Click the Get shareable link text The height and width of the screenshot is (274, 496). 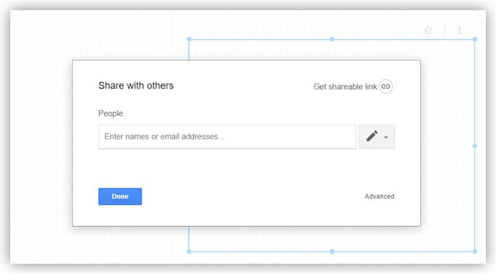pyautogui.click(x=345, y=87)
